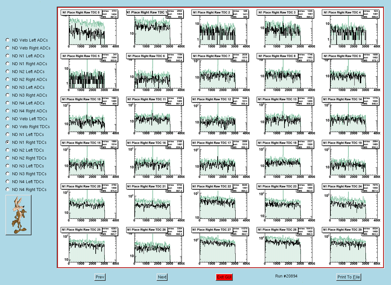Click N1 Place Right Raw TDC 14 histogram
This screenshot has height=285, width=391.
click(351, 116)
